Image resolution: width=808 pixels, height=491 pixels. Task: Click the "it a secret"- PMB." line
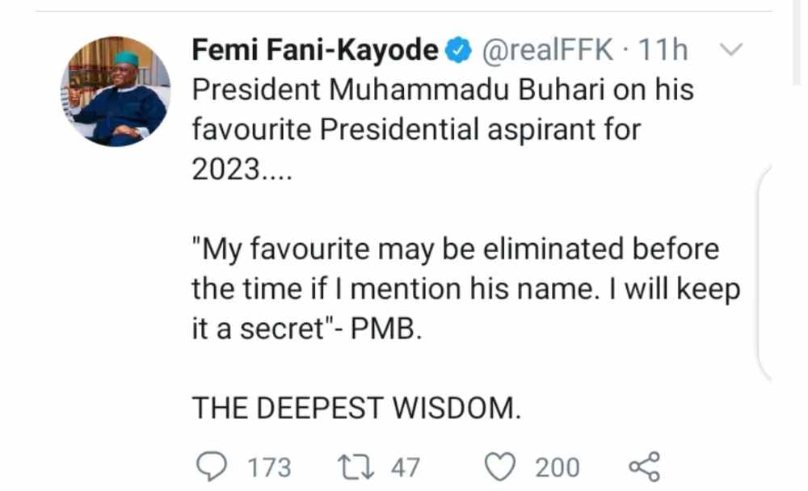click(x=306, y=329)
